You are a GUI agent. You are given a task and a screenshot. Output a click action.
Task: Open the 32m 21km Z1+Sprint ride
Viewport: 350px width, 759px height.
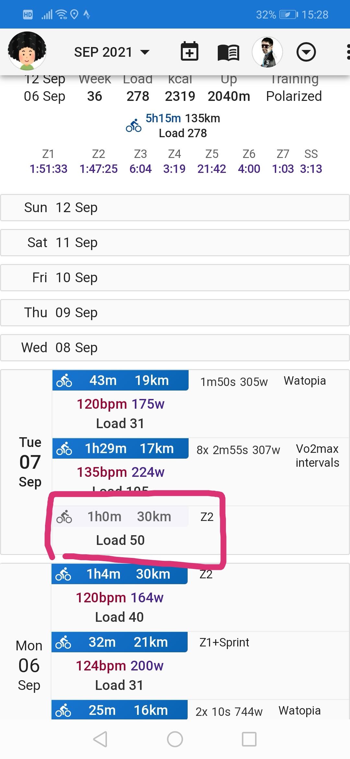pyautogui.click(x=120, y=642)
